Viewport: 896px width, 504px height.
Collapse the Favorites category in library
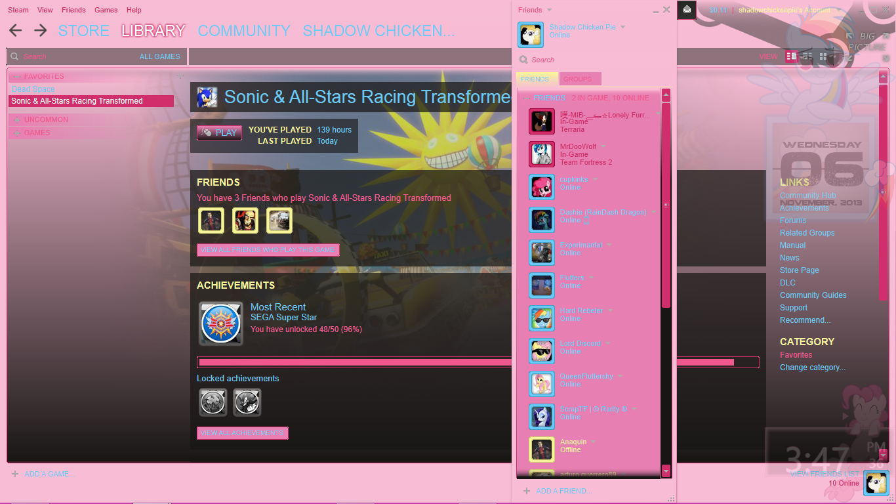point(17,77)
